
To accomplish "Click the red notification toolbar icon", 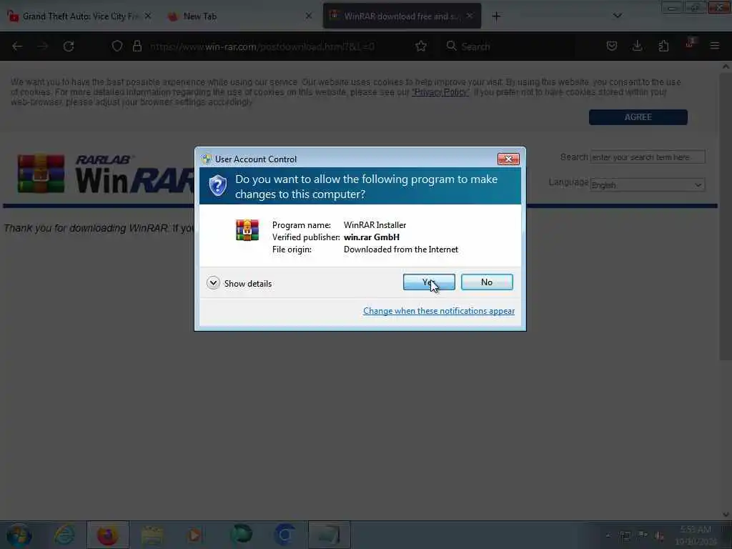I will 690,44.
